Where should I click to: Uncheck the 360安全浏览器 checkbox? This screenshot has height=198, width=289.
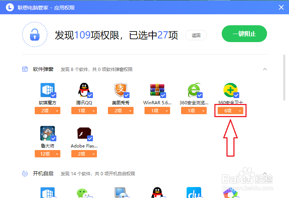coord(200,95)
